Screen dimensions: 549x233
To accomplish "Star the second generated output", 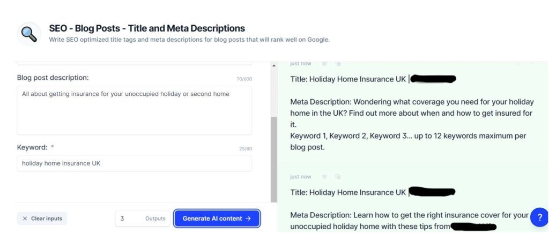I will pos(324,177).
